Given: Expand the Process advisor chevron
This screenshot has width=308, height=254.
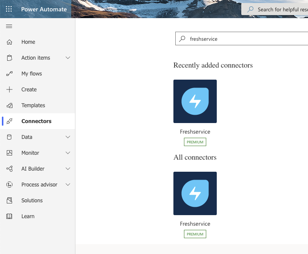Looking at the screenshot, I should 68,185.
